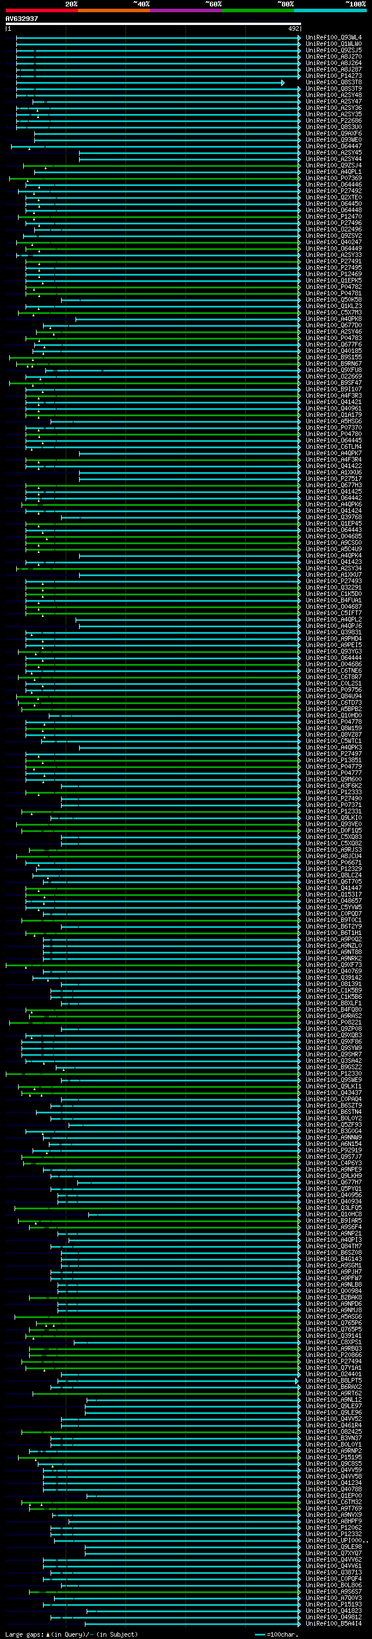Select hit label UniRef100_P27517
This screenshot has height=1639, width=372.
(334, 479)
